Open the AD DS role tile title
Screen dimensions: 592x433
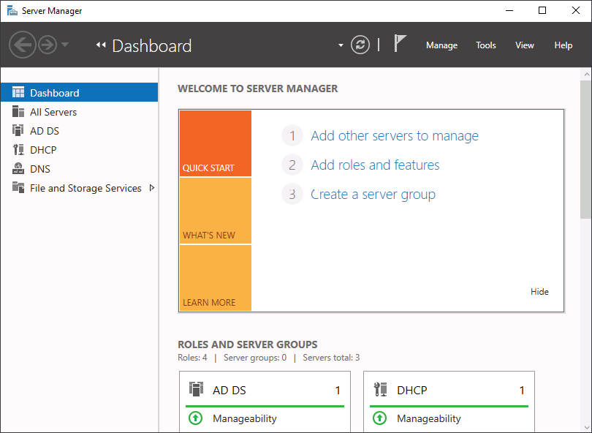[229, 391]
